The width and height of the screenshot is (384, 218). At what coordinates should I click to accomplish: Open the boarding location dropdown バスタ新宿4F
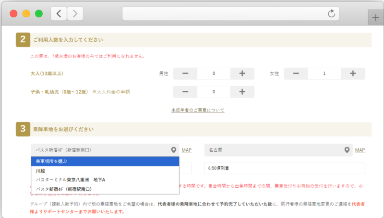[105, 150]
